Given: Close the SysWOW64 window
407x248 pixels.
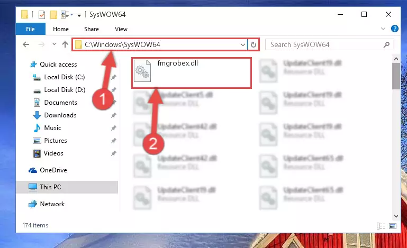Looking at the screenshot, I should click(x=388, y=14).
